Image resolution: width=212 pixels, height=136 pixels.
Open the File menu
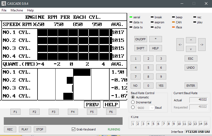click(4, 10)
